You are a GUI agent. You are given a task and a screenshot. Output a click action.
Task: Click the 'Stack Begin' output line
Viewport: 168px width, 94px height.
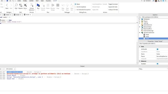tap(11, 75)
